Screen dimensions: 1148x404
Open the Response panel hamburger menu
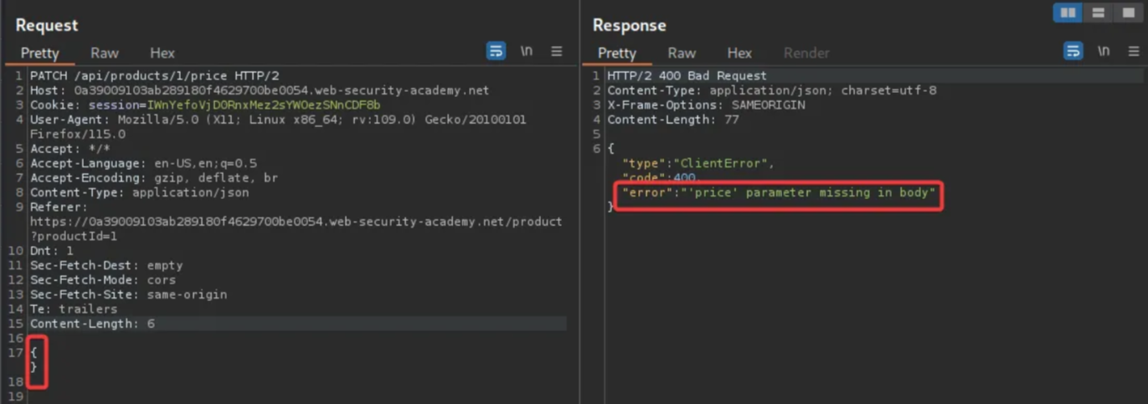tap(1133, 52)
